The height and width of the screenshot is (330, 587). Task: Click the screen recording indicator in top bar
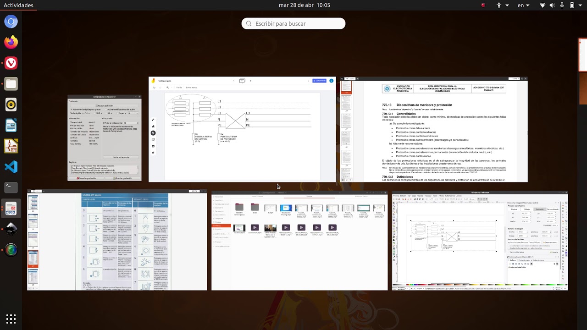coord(483,5)
